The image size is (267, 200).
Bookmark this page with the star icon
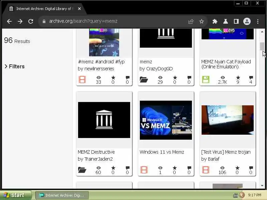point(202,21)
